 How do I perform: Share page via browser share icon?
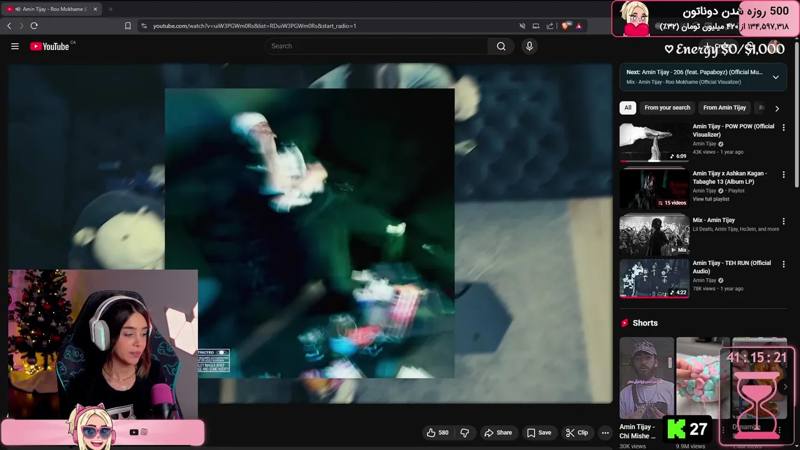(550, 26)
